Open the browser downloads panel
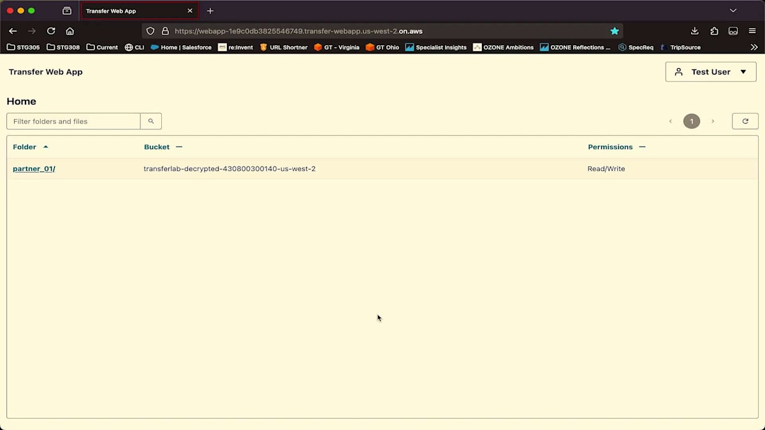Screen dimensions: 765x430 coord(695,31)
